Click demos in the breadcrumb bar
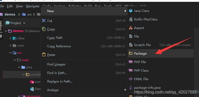199x97 pixels. click(10, 14)
